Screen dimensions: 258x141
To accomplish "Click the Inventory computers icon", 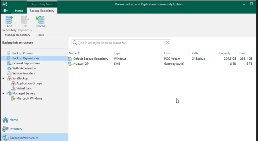I will tap(5, 129).
